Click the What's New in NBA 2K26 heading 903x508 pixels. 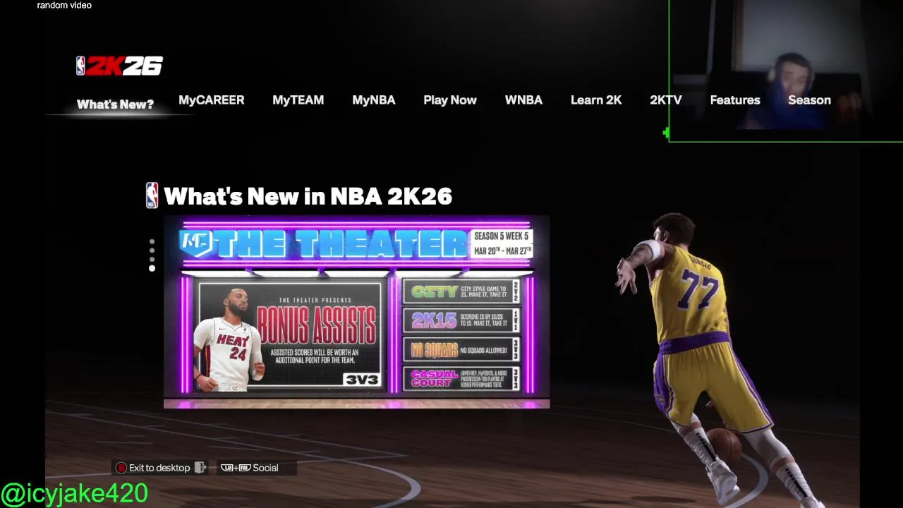coord(308,196)
